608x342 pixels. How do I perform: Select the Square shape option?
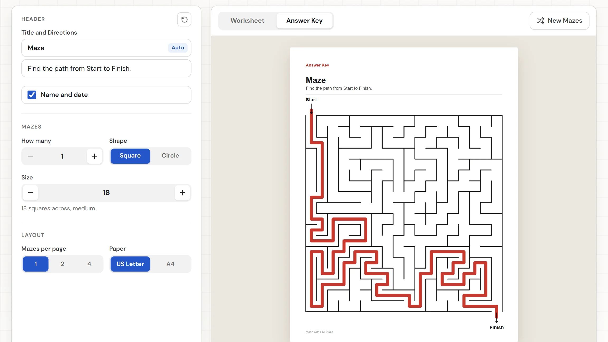[x=130, y=156]
